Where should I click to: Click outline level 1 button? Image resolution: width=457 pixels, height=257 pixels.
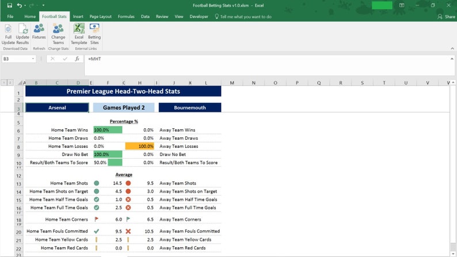4,83
